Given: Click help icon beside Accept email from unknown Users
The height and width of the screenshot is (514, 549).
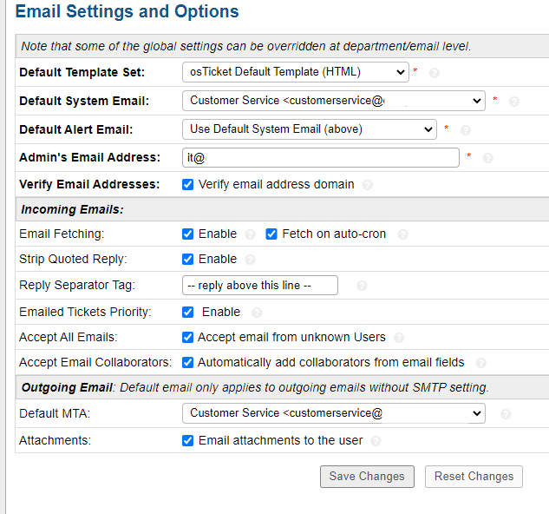Looking at the screenshot, I should pyautogui.click(x=400, y=338).
